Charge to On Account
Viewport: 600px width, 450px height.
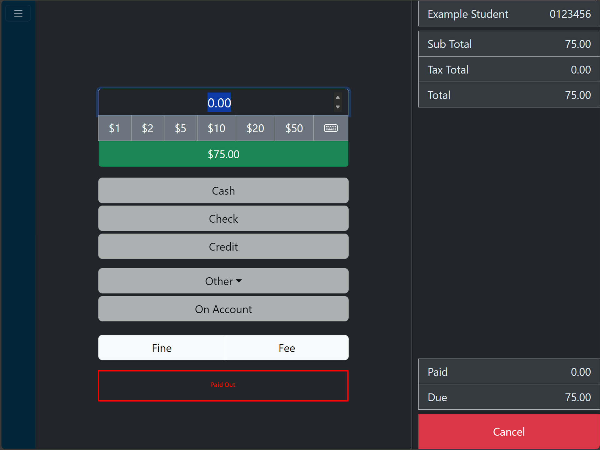[223, 309]
